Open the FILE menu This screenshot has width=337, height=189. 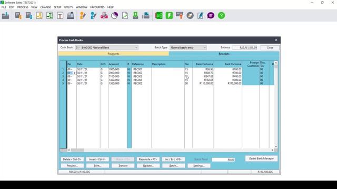coord(4,7)
